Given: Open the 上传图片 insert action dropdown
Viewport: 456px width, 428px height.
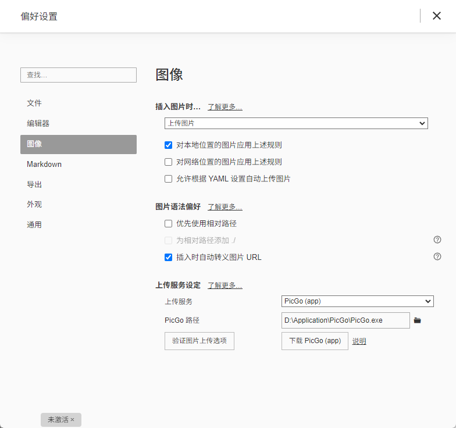Looking at the screenshot, I should (x=296, y=123).
